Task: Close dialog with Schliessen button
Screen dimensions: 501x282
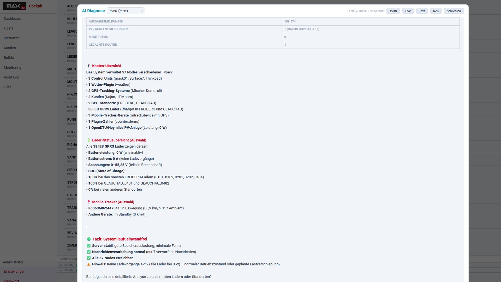Action: 454,11
